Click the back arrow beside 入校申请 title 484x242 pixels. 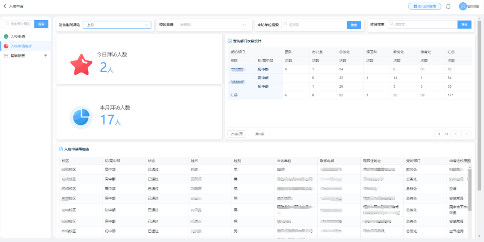click(x=5, y=7)
